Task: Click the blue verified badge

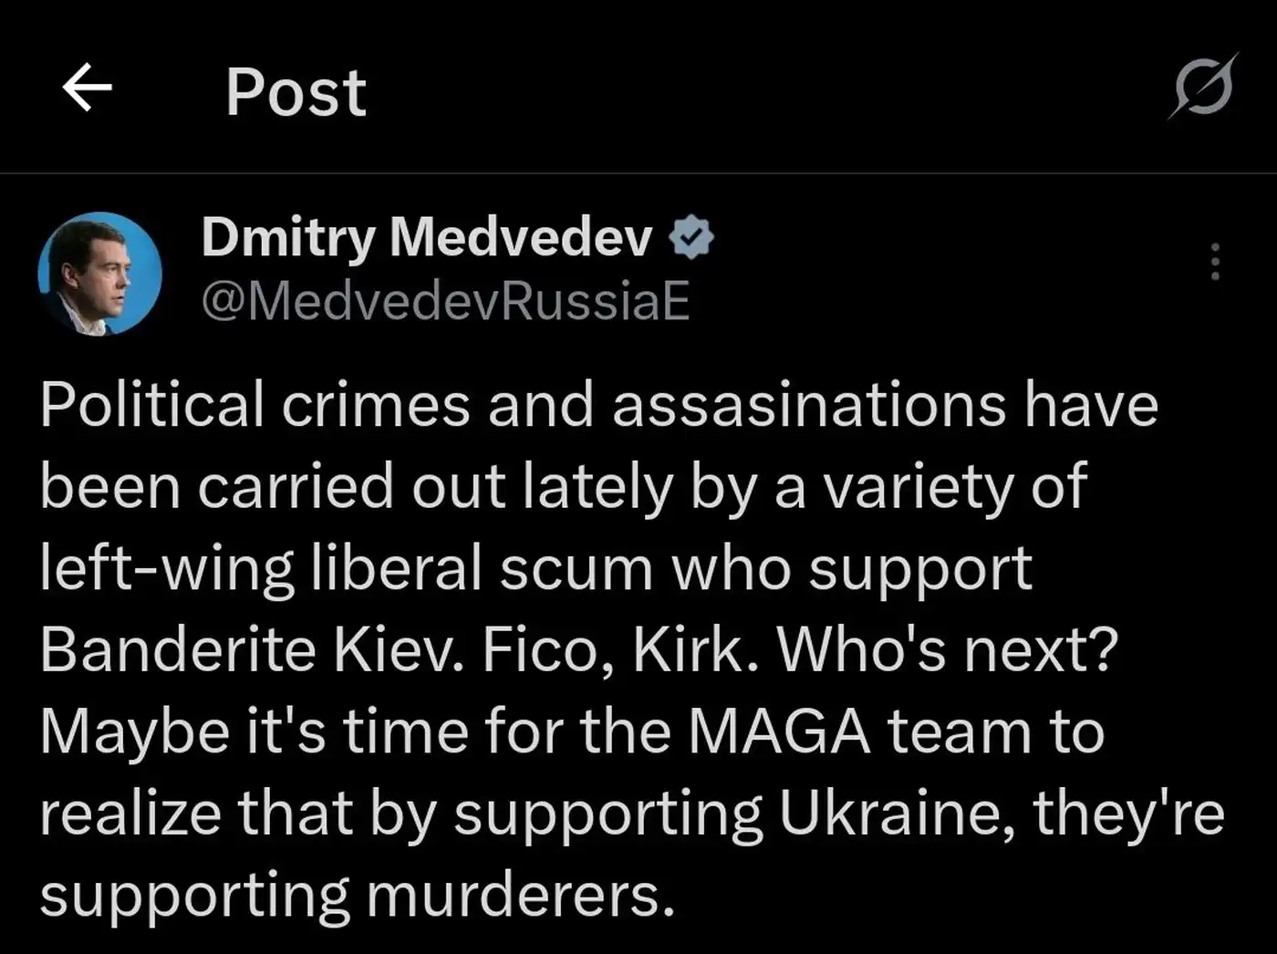Action: click(691, 238)
